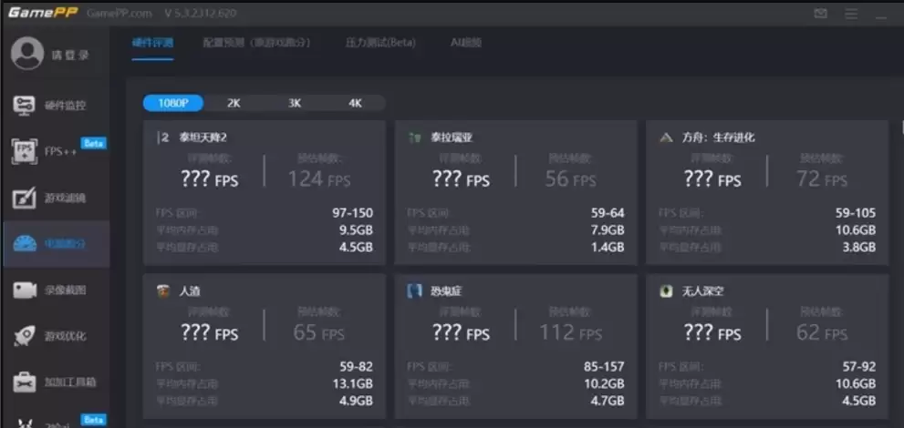Open the game filter (游戏滤镜) sidebar icon
The height and width of the screenshot is (428, 904).
click(x=25, y=198)
